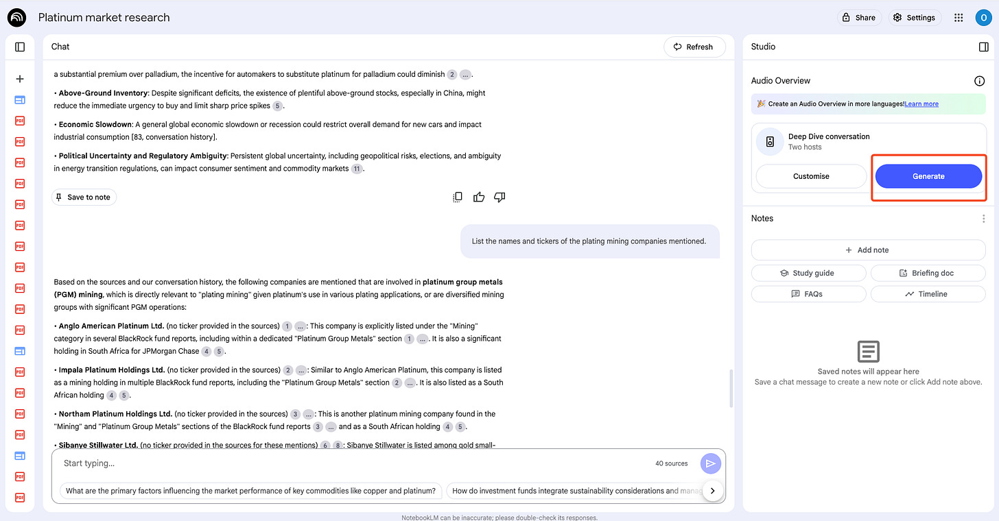Click the Create an Audio Overview banner
The height and width of the screenshot is (521, 999).
coord(869,104)
